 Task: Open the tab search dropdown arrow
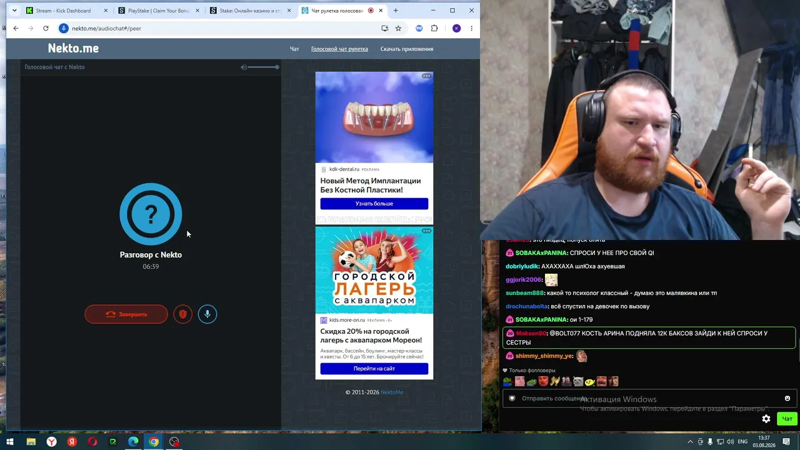[x=14, y=11]
